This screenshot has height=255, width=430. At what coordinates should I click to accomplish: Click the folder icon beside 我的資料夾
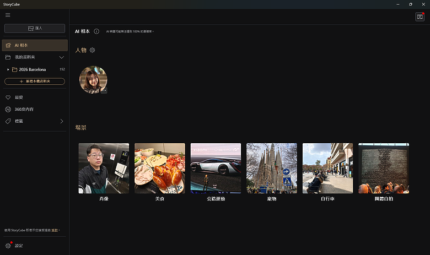click(x=8, y=57)
